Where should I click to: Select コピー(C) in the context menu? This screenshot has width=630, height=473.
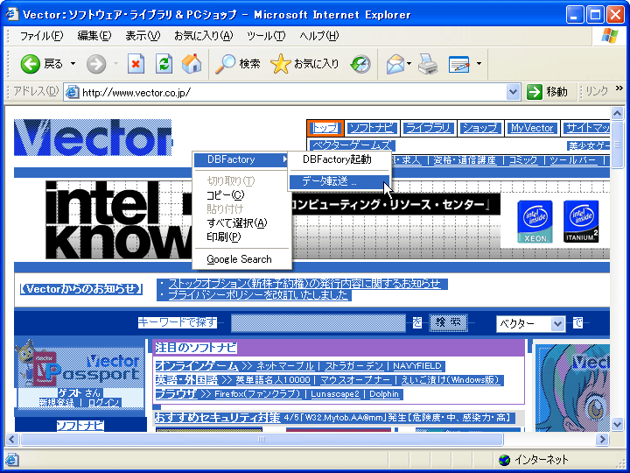tap(241, 195)
